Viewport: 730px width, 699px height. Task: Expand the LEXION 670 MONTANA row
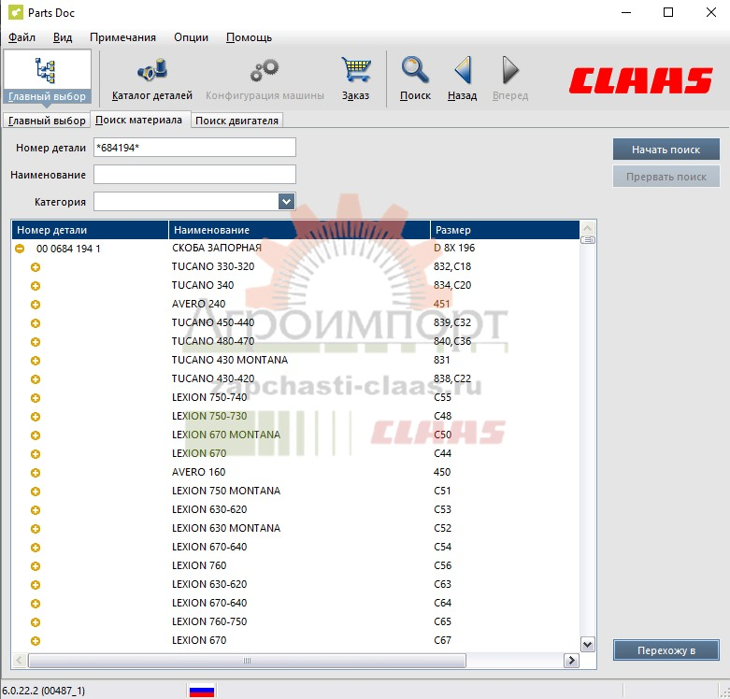point(36,435)
